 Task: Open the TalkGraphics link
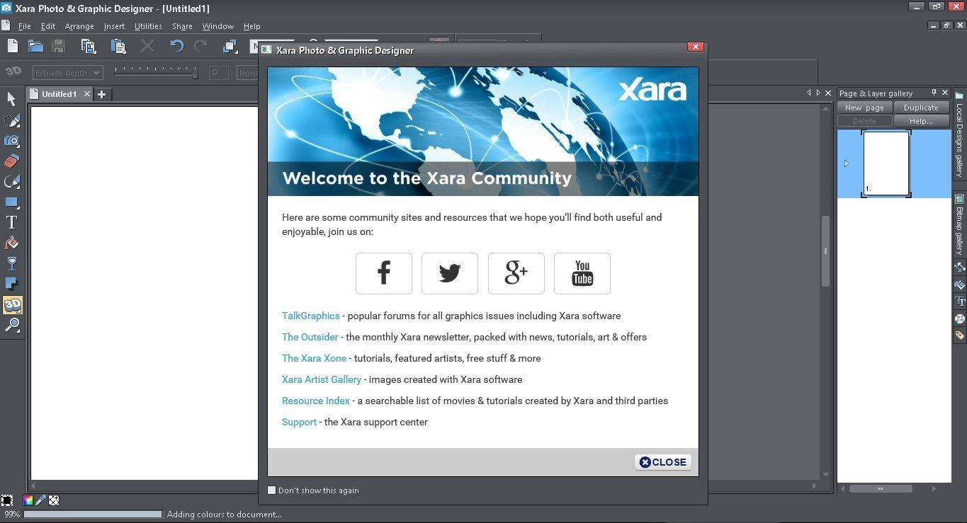click(x=310, y=316)
